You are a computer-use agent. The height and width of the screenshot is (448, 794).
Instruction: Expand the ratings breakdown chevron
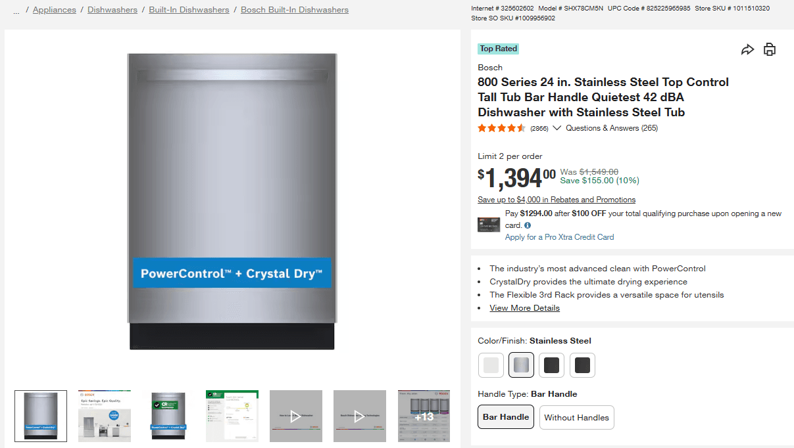click(x=557, y=128)
